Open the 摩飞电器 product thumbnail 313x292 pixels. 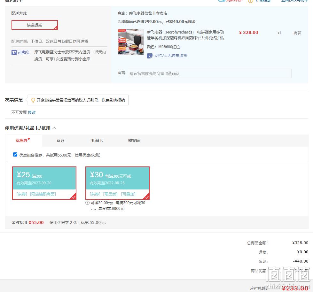pos(131,42)
